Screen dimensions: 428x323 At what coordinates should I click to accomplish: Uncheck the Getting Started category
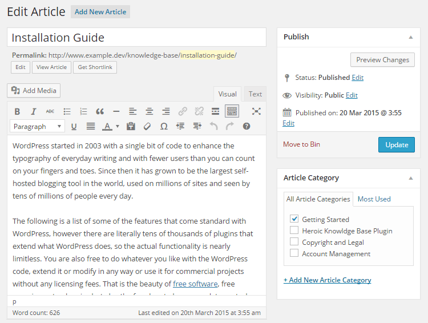294,219
